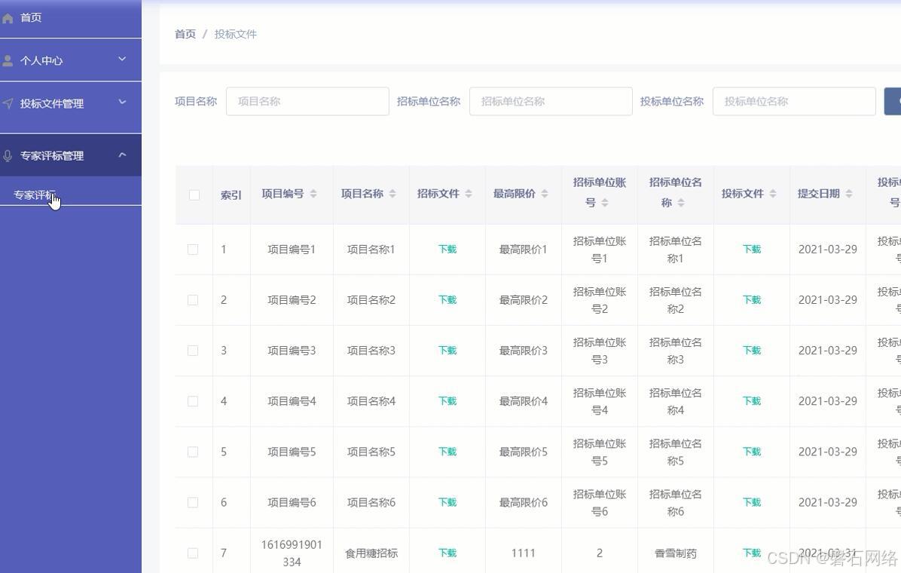Viewport: 901px width, 573px height.
Task: Download 投标文件 for 项目名称5
Action: pos(752,452)
